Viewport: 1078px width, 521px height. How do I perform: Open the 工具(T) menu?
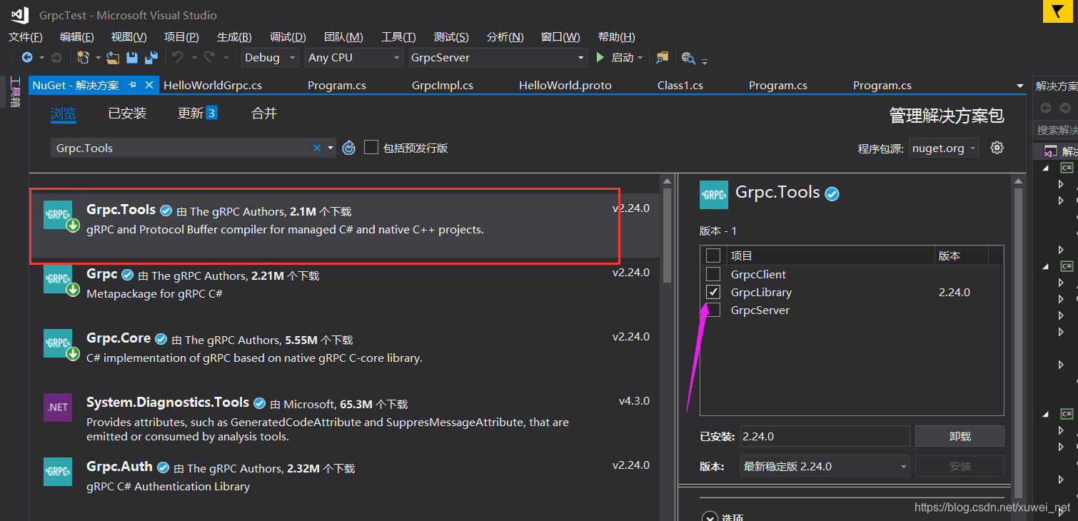398,36
